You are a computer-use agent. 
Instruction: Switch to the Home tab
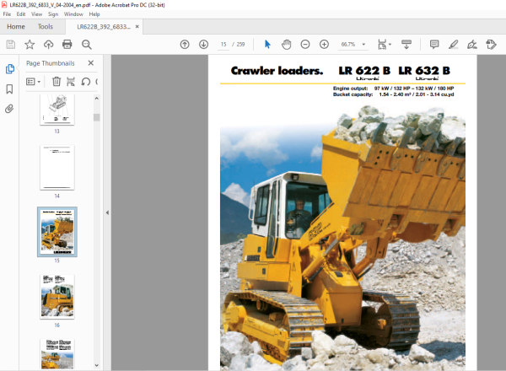coord(16,26)
